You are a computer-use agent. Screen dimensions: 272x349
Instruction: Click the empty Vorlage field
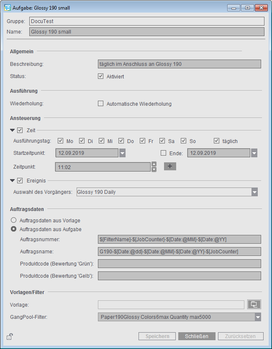[x=171, y=305]
